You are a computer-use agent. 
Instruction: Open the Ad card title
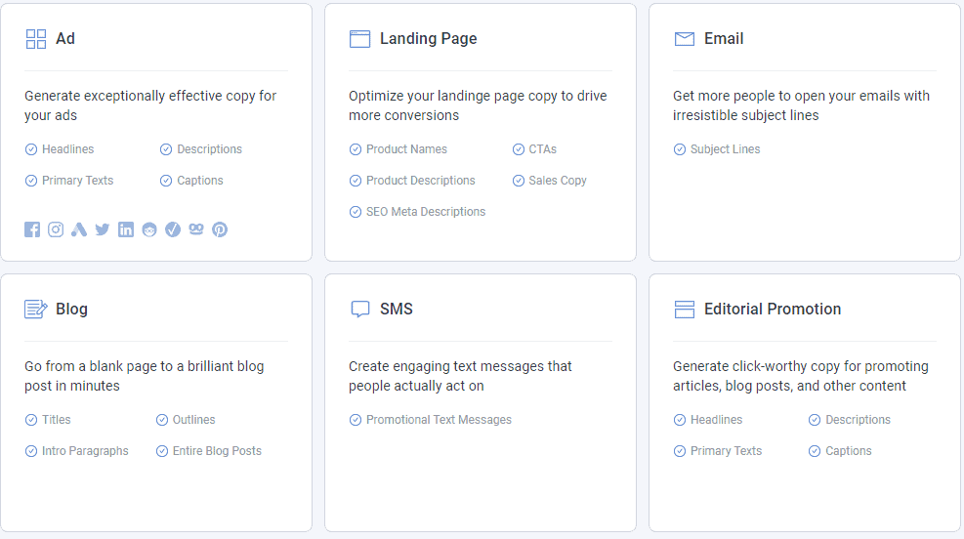(65, 39)
